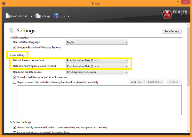Open Default unused space erasure method dropdown
This screenshot has height=137, width=192.
pyautogui.click(x=97, y=66)
